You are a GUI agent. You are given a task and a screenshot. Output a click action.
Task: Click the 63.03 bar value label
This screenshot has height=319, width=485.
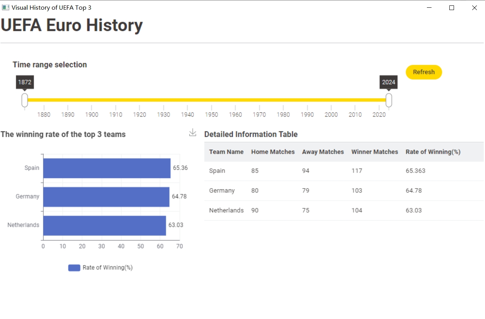click(175, 225)
